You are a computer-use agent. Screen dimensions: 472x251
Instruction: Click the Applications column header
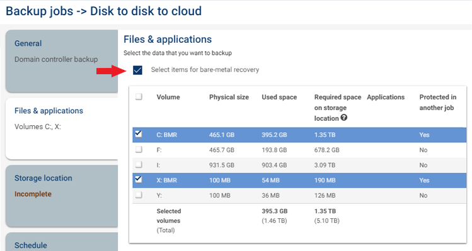click(x=386, y=97)
